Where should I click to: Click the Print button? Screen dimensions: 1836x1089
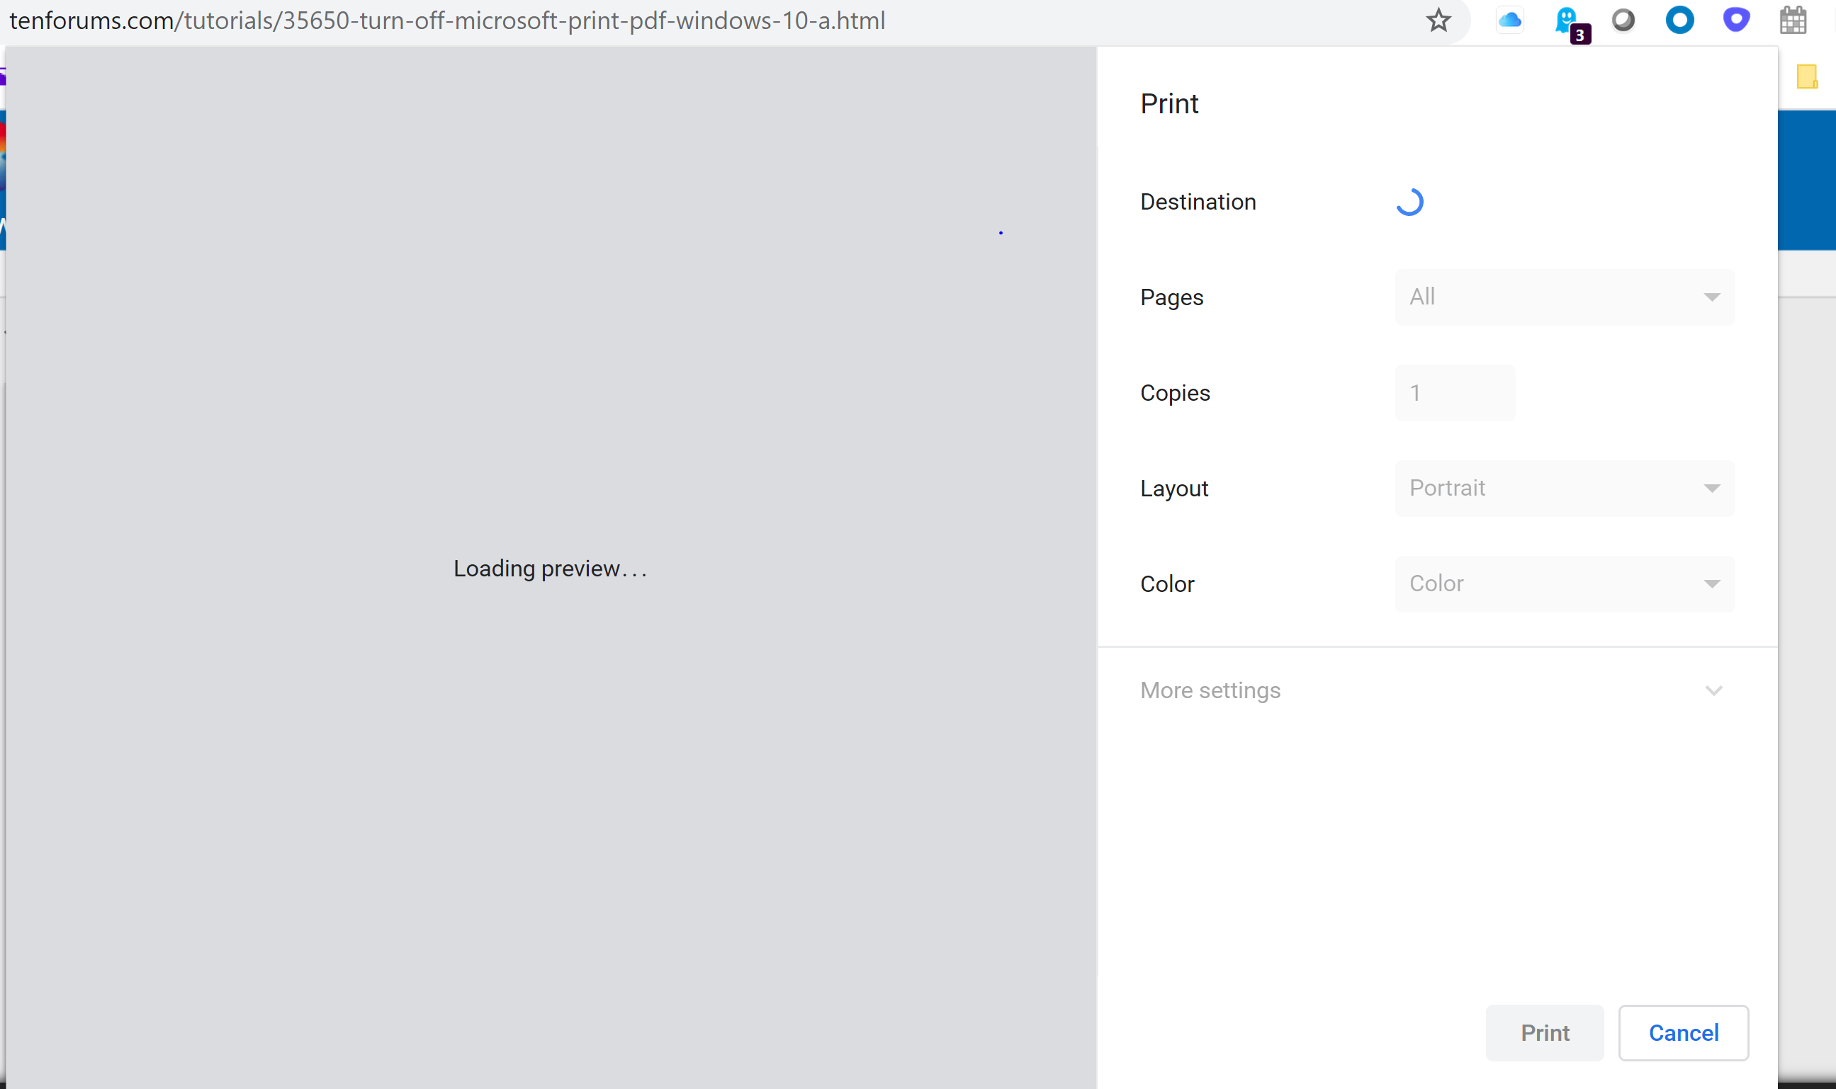1545,1032
